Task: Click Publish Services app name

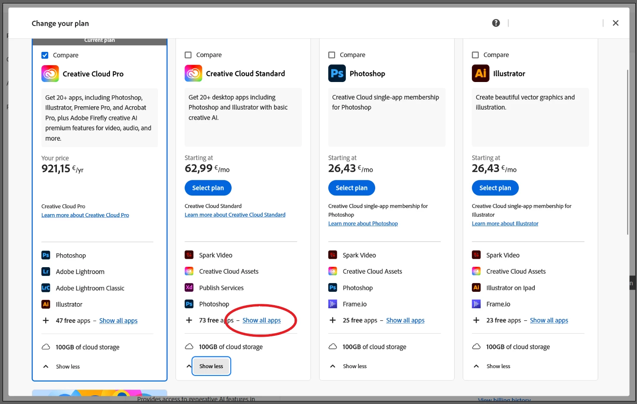Action: 221,287
